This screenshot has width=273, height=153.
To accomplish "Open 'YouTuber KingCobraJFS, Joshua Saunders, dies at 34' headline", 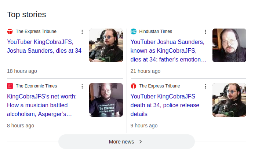I will 44,46.
